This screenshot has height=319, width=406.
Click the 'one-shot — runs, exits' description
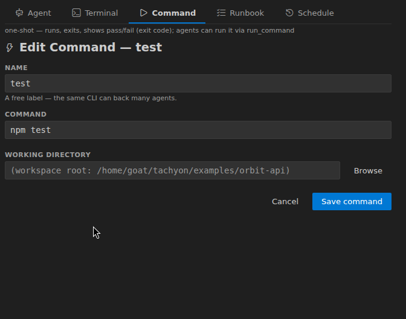[149, 31]
